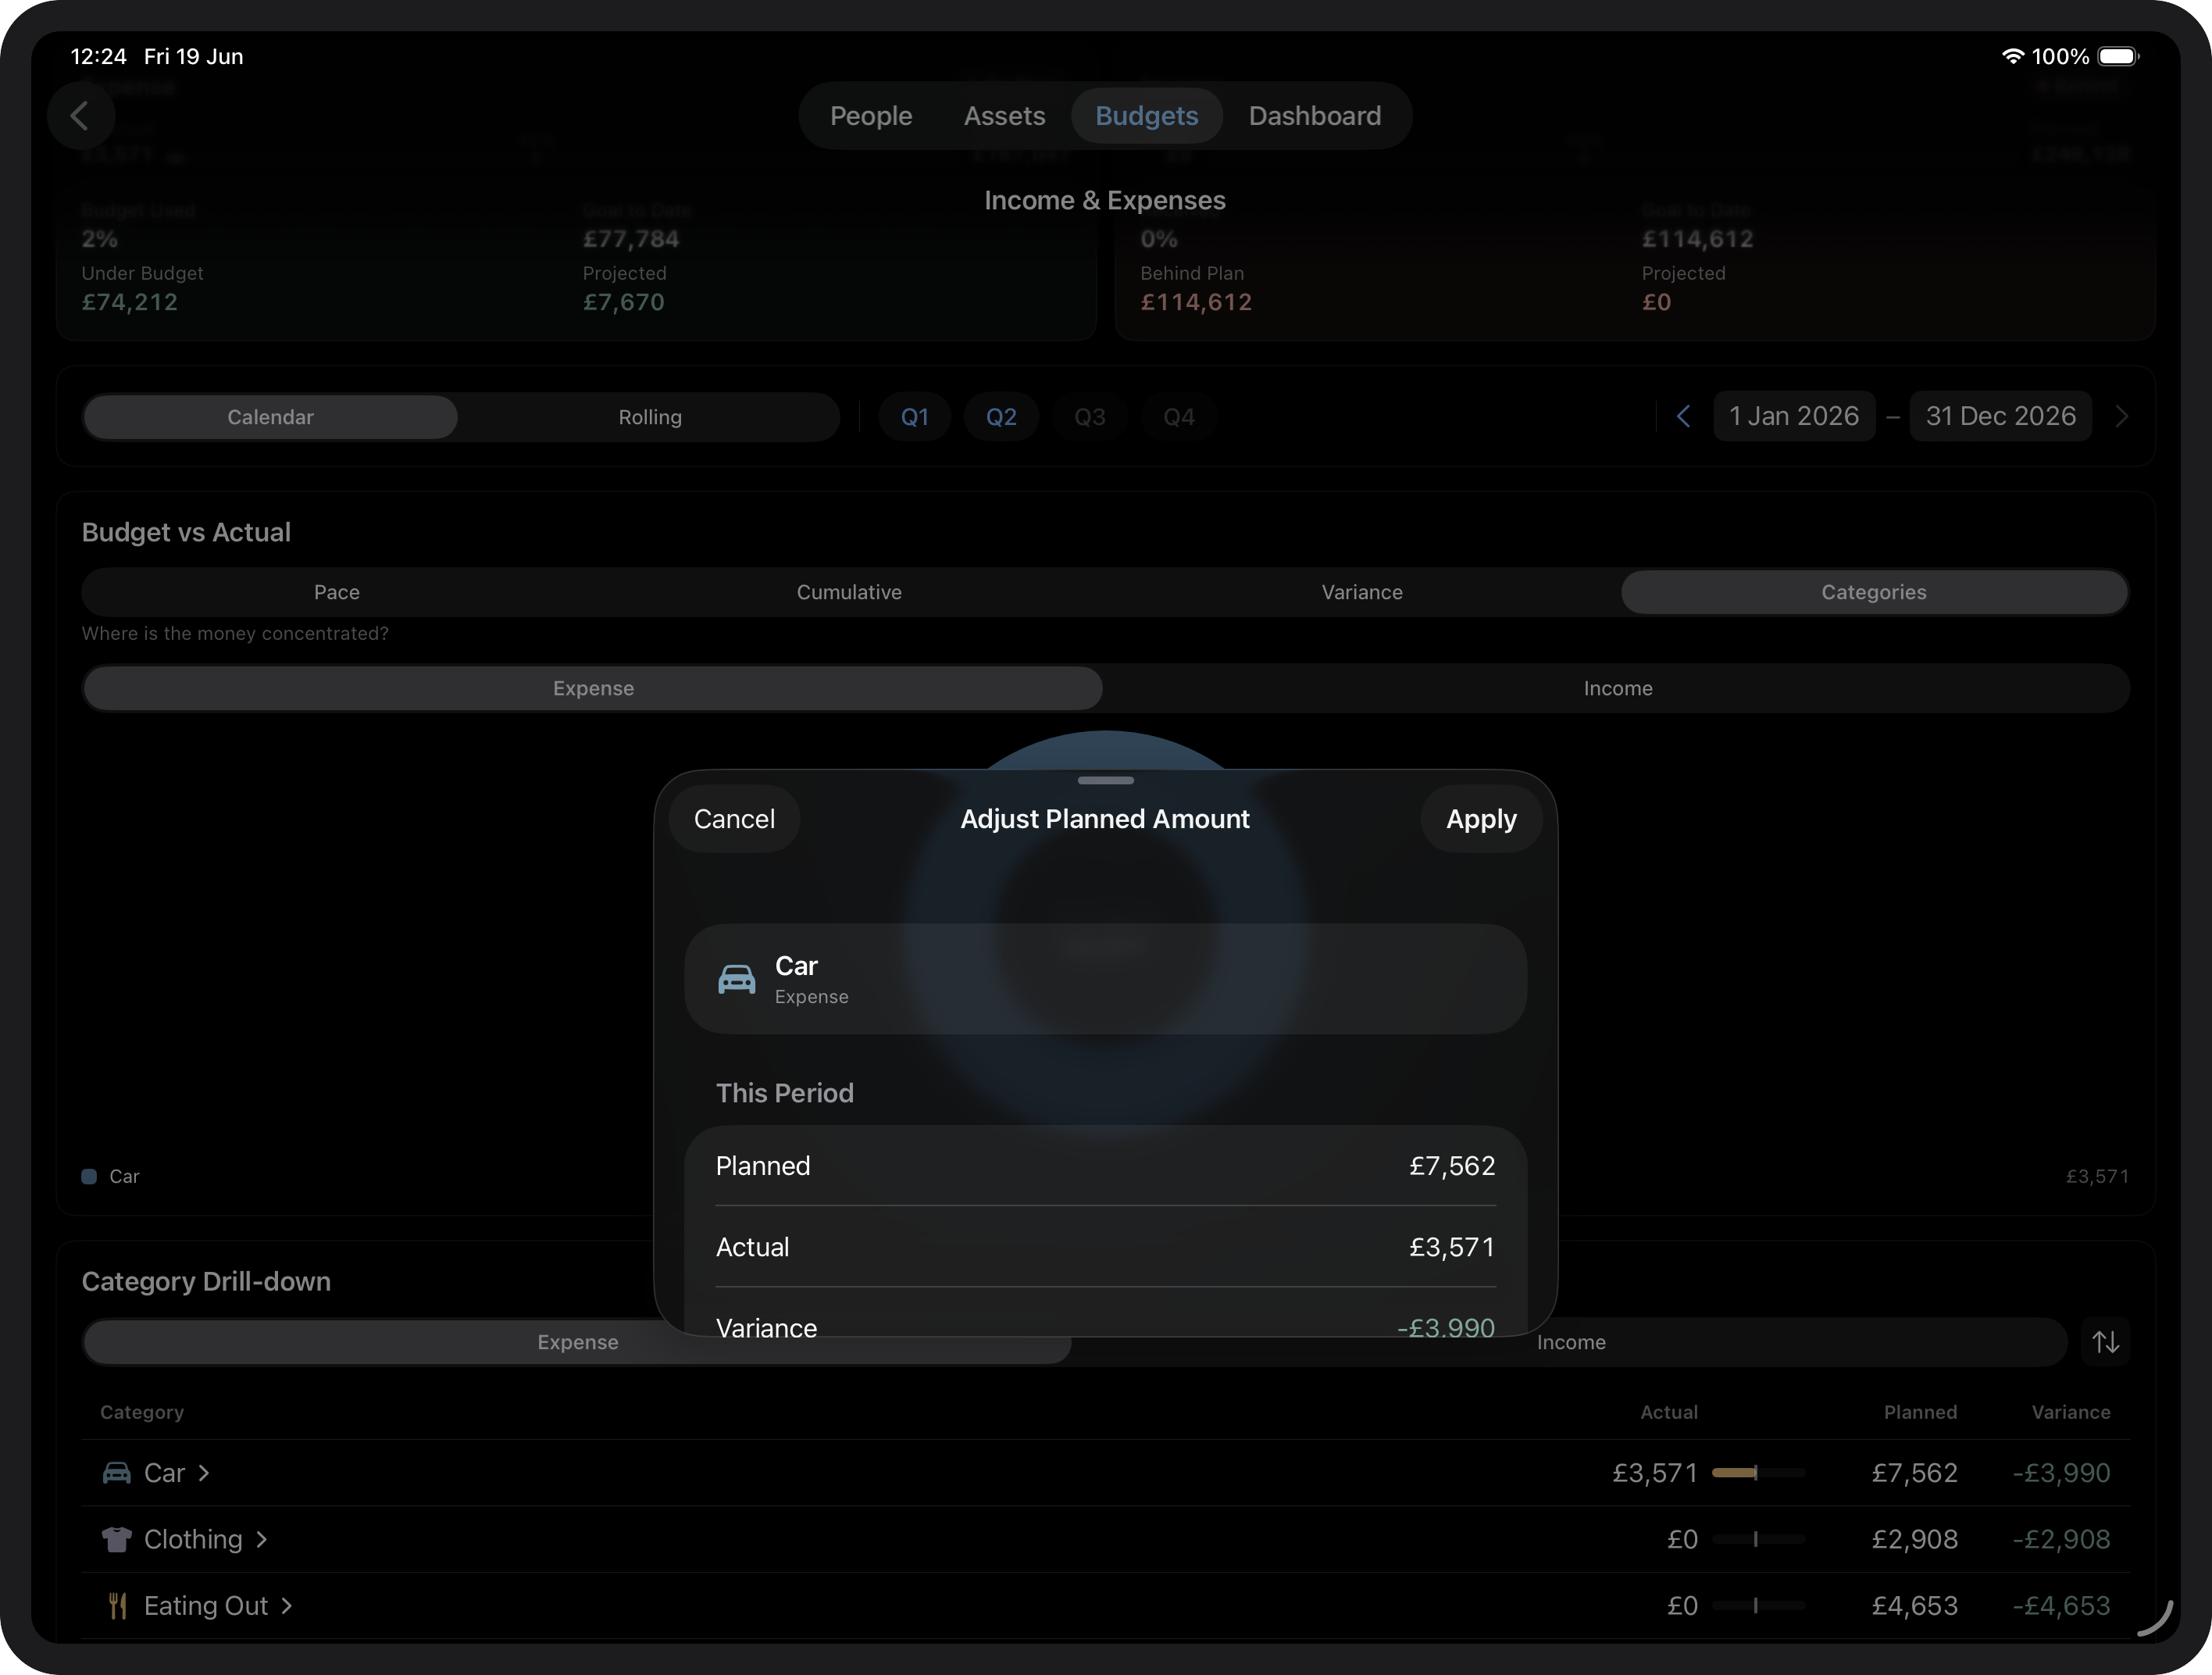Click the Car planned £7,562 table cell

click(1914, 1473)
